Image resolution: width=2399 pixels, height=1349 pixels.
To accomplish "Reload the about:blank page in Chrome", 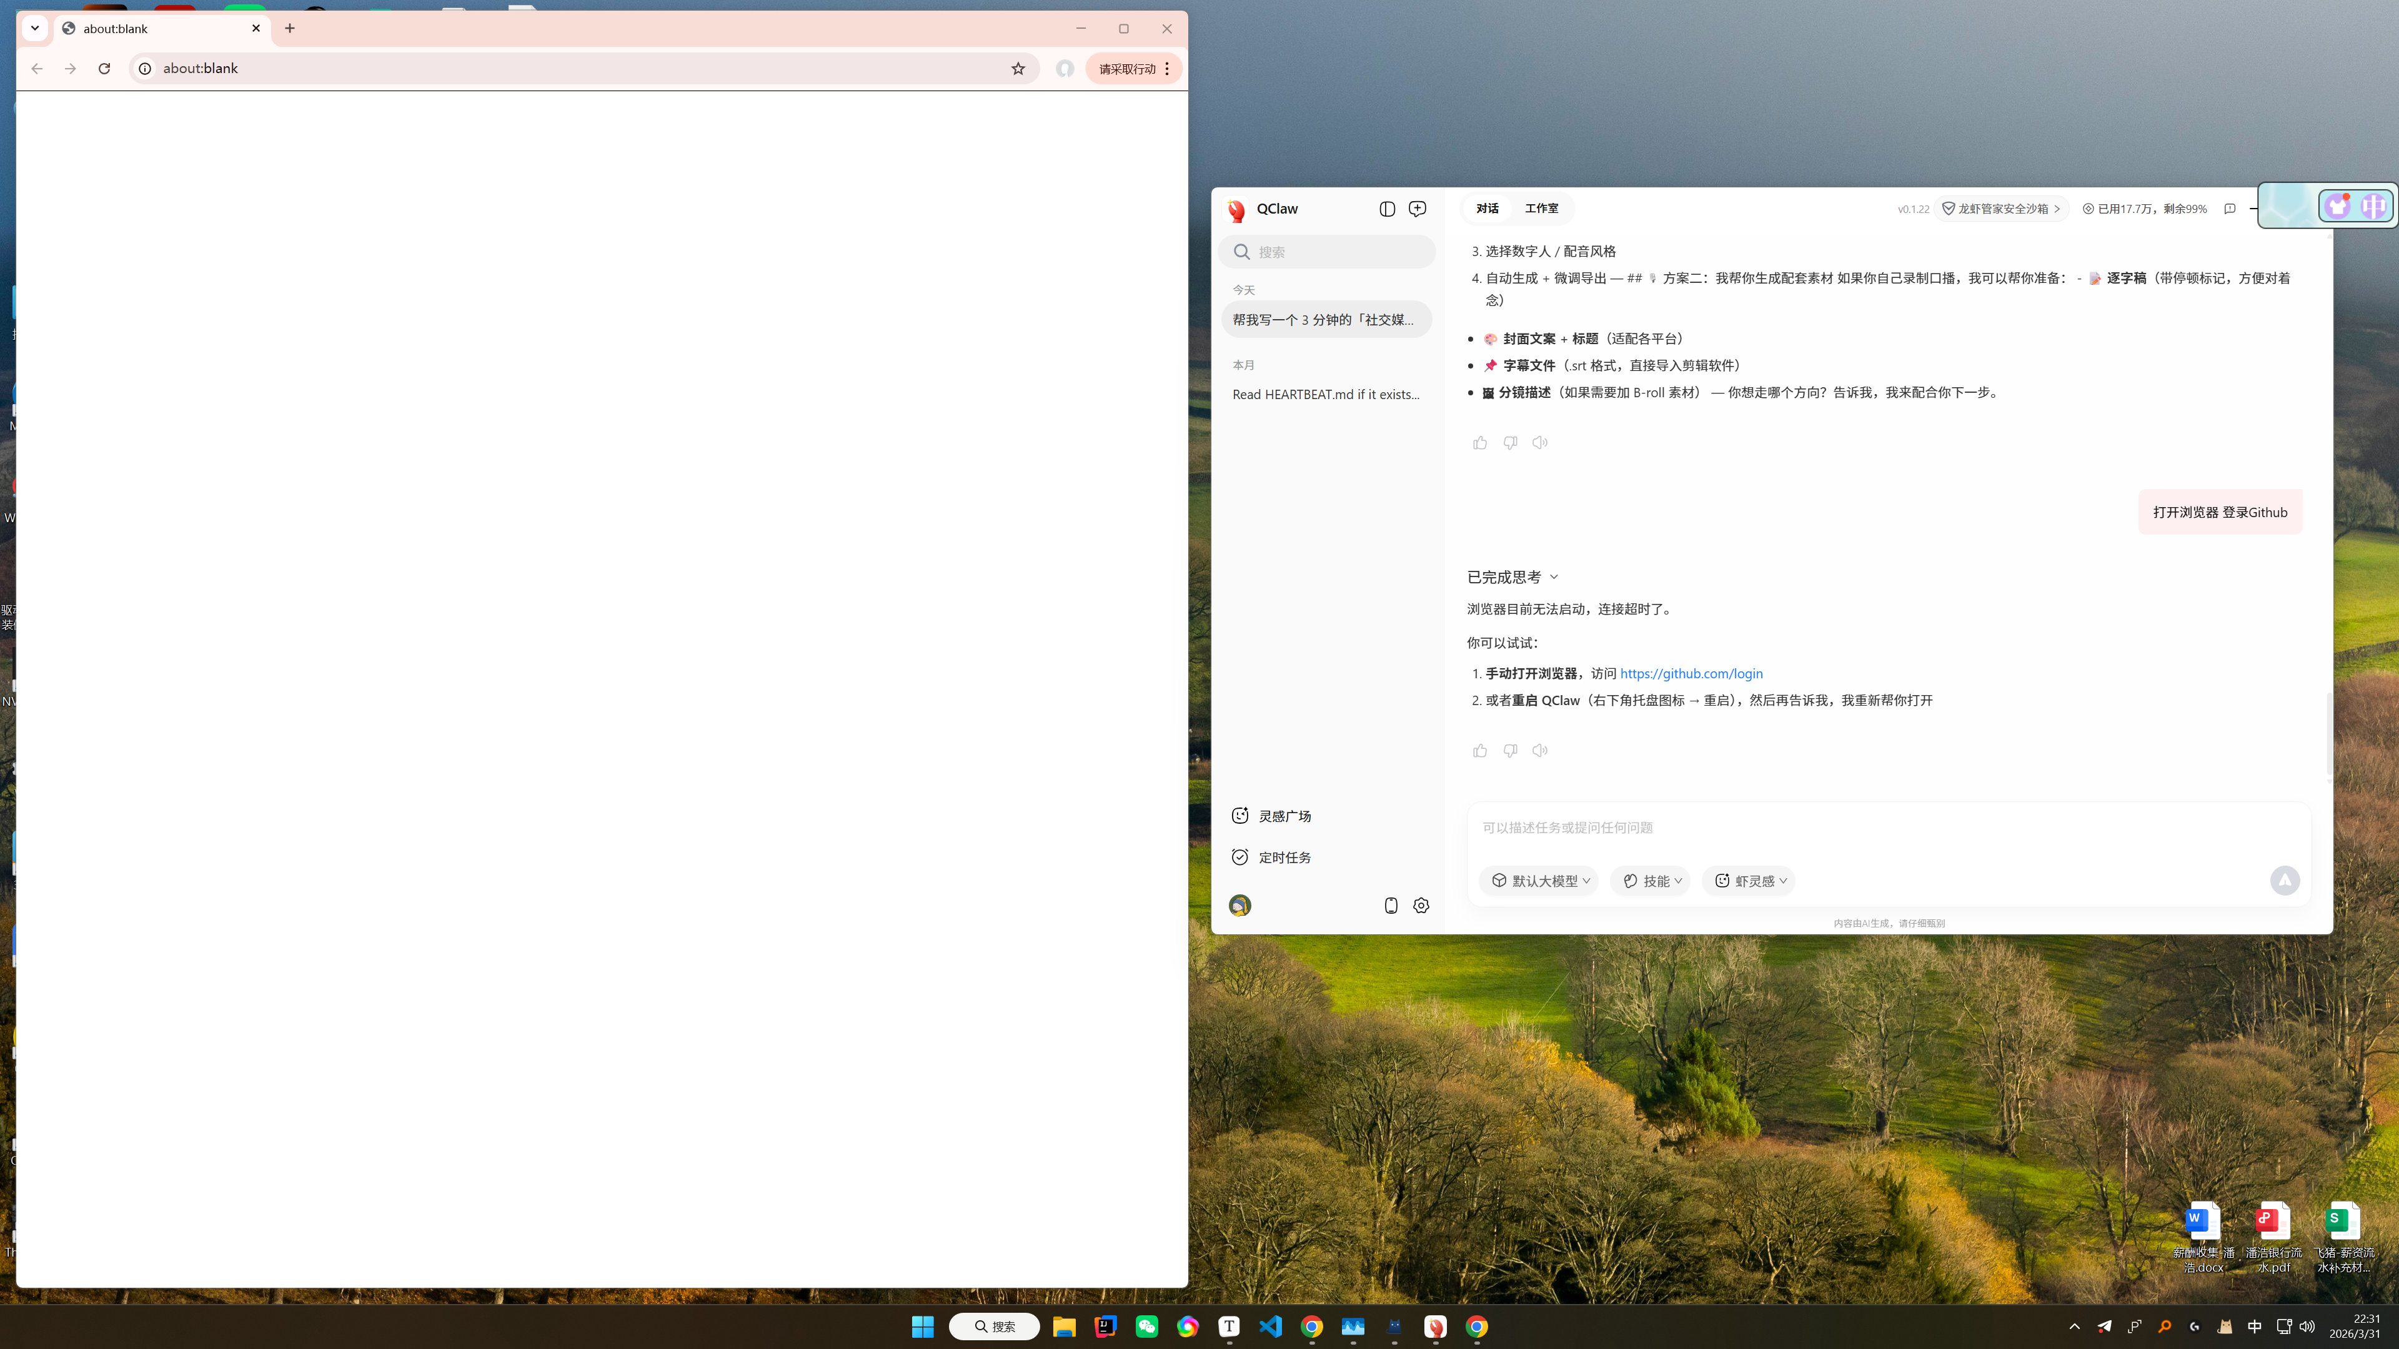I will (x=104, y=69).
